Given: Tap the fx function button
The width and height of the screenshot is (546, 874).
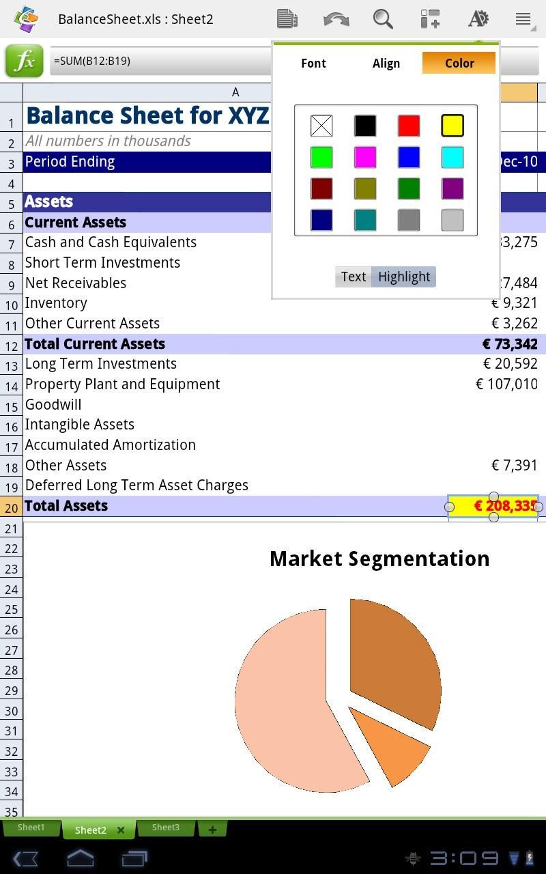Looking at the screenshot, I should [x=25, y=61].
